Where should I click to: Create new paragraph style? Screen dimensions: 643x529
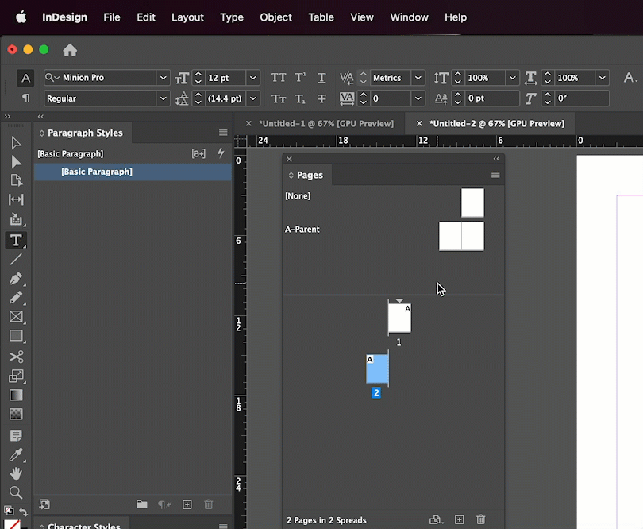pyautogui.click(x=187, y=504)
